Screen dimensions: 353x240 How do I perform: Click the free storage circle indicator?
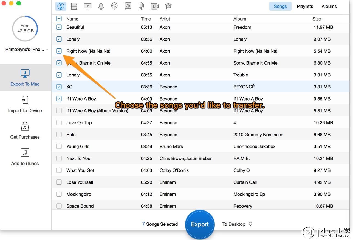click(25, 28)
